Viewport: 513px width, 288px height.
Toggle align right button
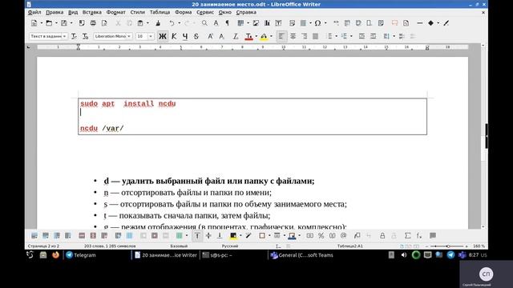305,36
